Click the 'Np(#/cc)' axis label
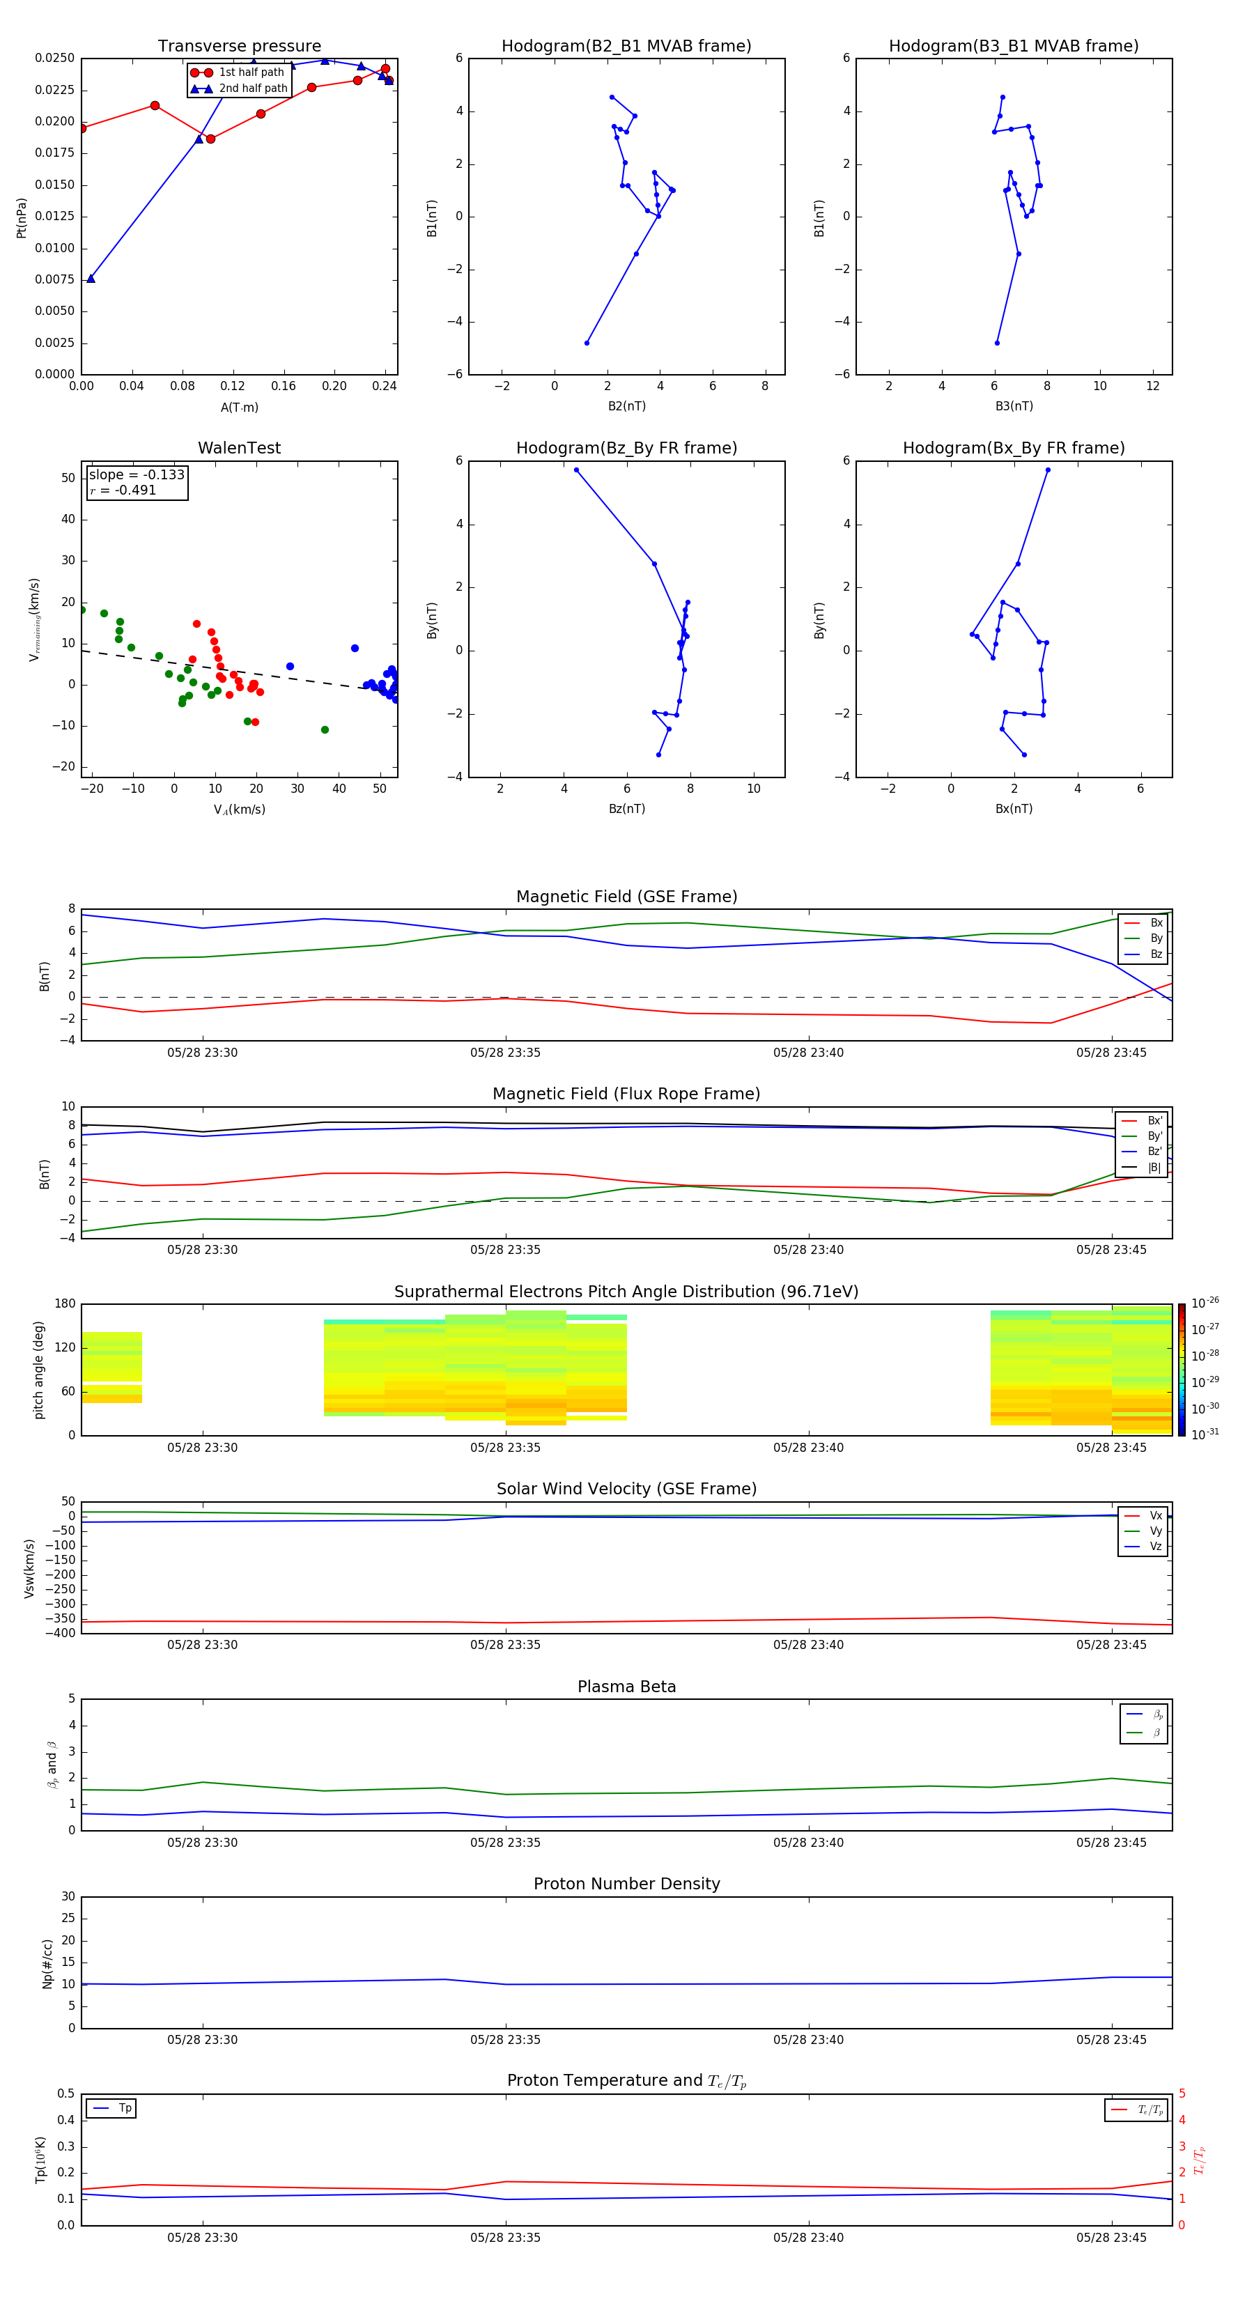This screenshot has width=1254, height=2299. tap(47, 1963)
